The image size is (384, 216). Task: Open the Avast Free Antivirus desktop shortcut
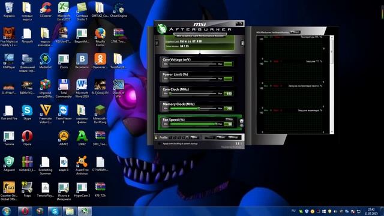(x=82, y=166)
